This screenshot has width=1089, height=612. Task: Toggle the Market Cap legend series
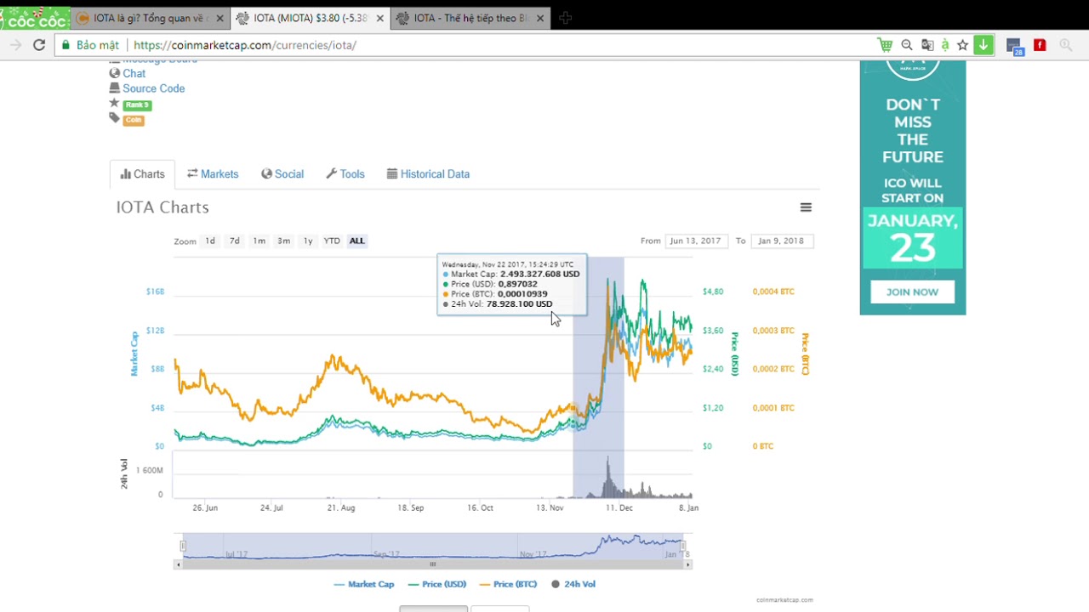point(364,584)
